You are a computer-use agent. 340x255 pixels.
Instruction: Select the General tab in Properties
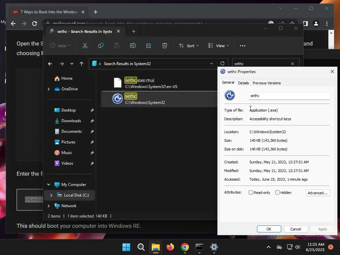[228, 82]
